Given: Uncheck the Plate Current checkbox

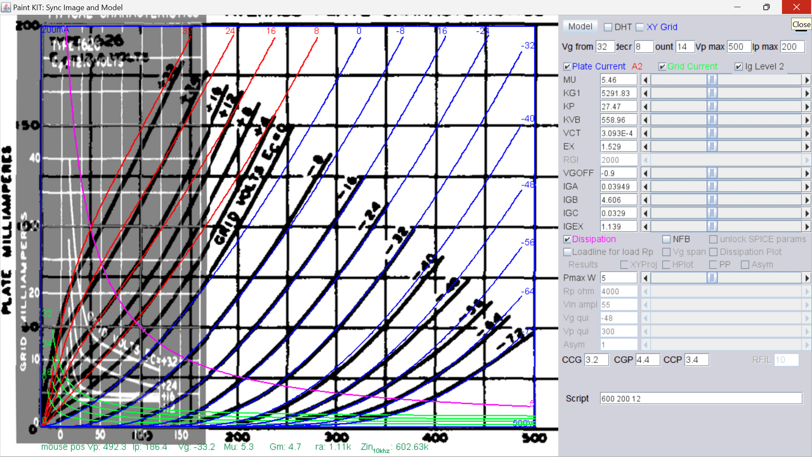Looking at the screenshot, I should (567, 66).
